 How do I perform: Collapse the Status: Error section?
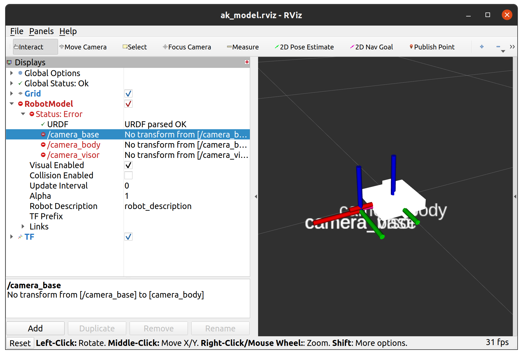point(23,114)
